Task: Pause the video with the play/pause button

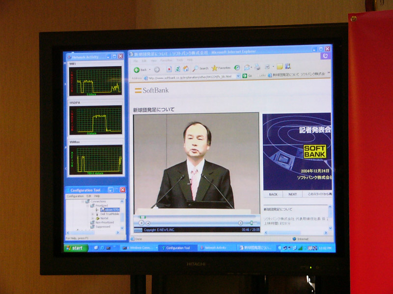Action: point(141,223)
